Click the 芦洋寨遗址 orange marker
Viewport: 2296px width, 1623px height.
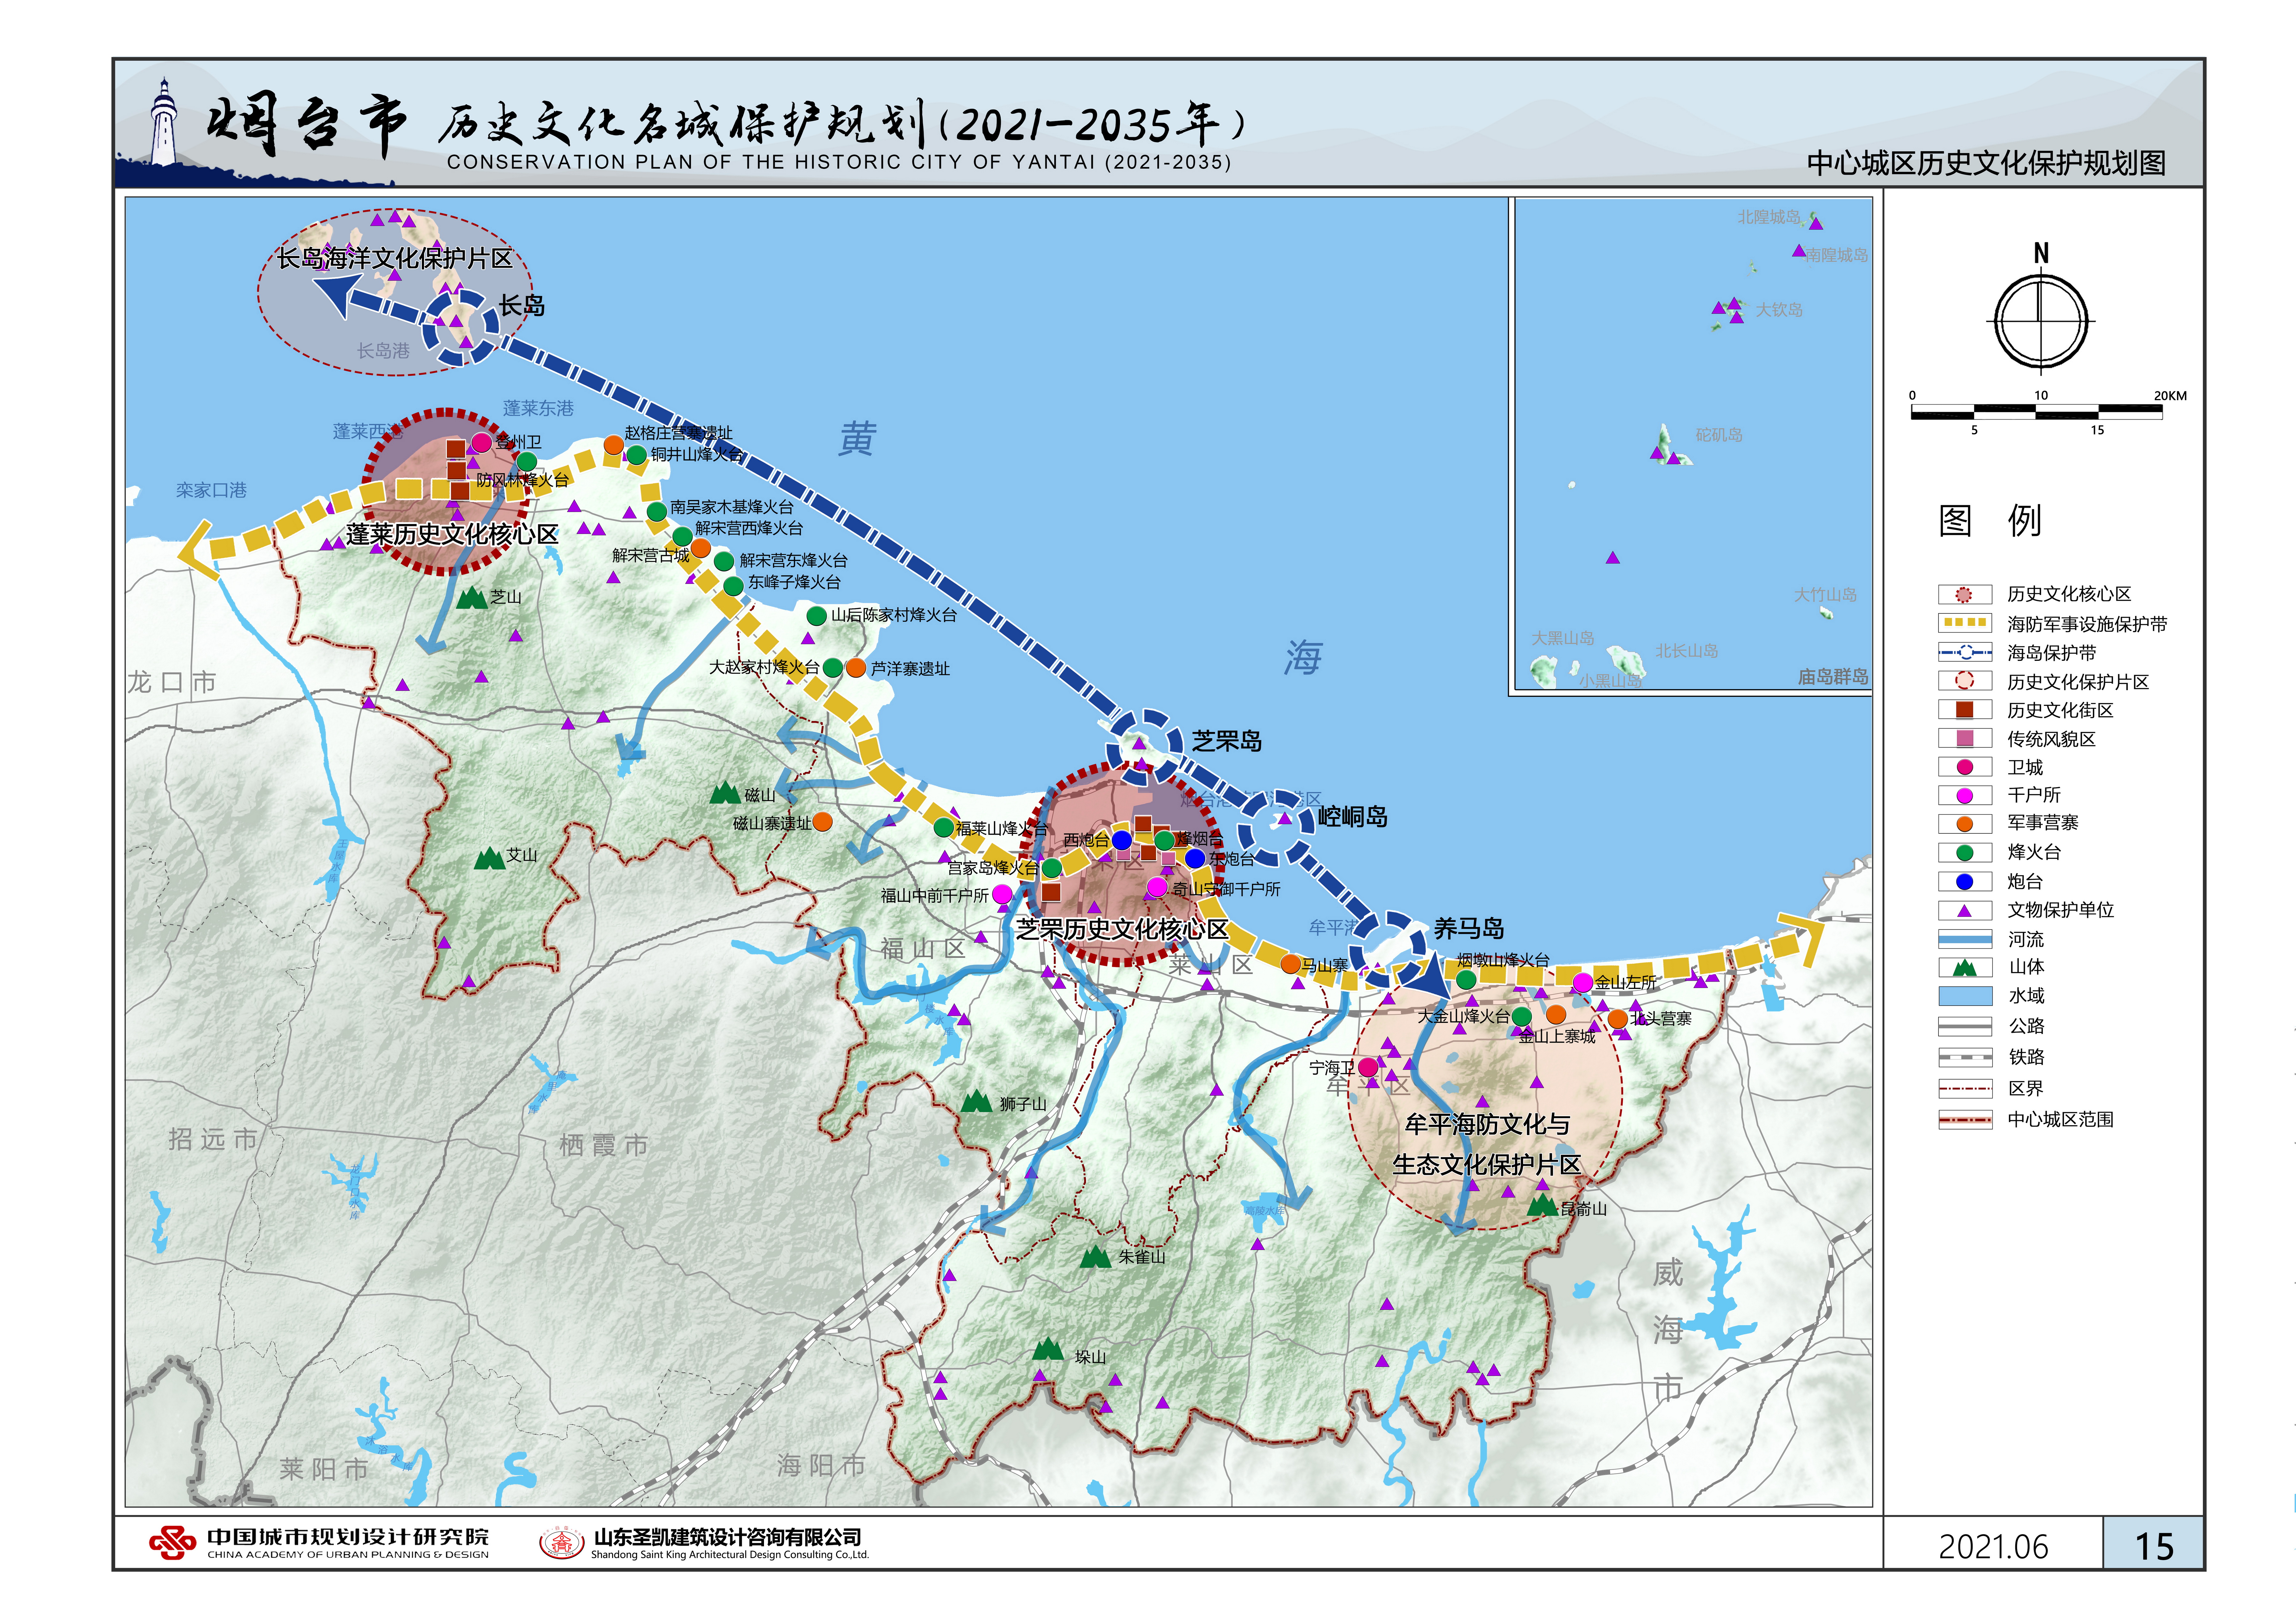(x=856, y=668)
